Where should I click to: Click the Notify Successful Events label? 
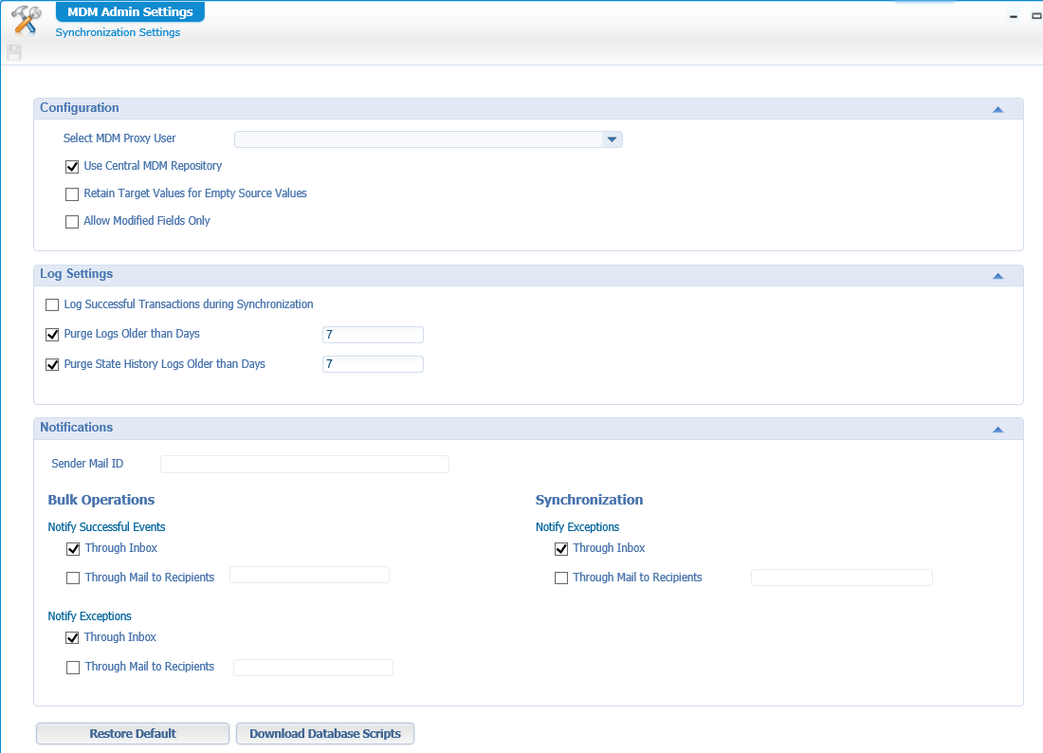tap(106, 527)
